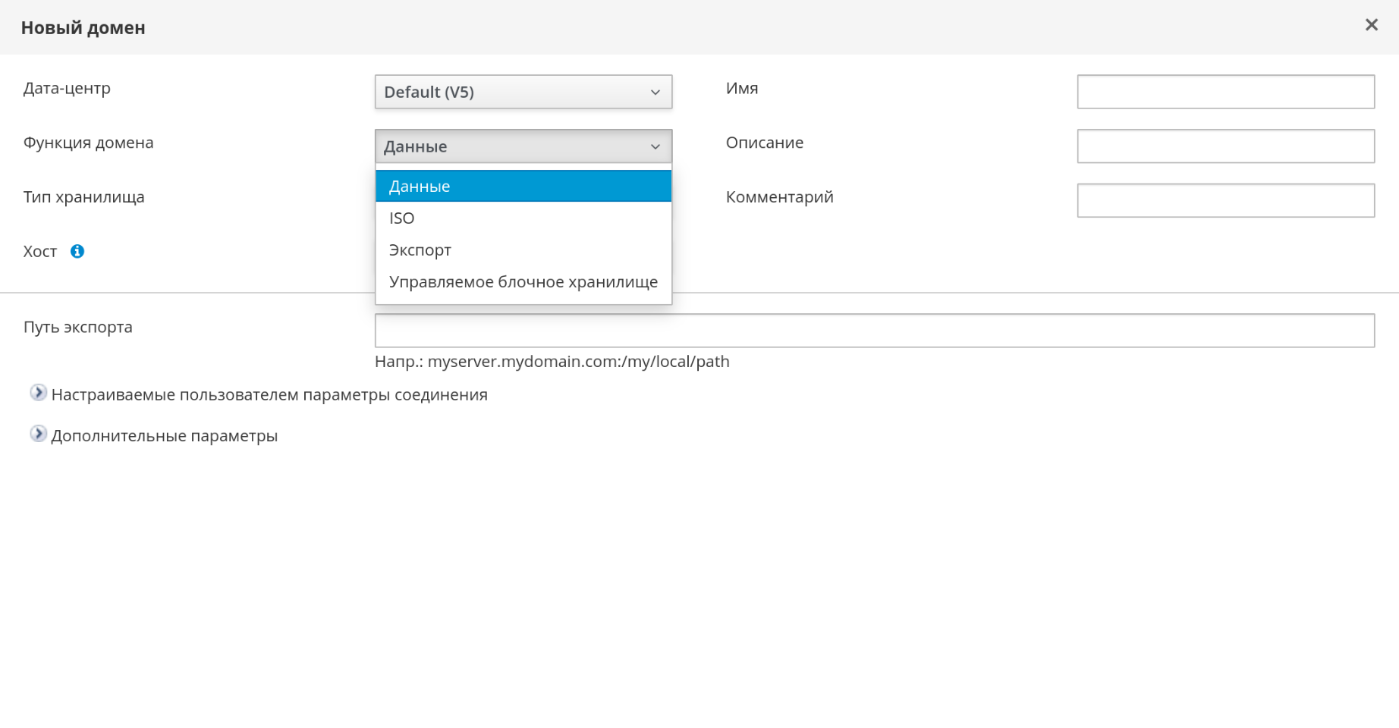
Task: Close the Новый домен dialog
Action: pyautogui.click(x=1371, y=25)
